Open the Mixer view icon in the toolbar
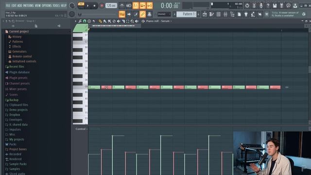The image size is (311, 175). point(225,14)
